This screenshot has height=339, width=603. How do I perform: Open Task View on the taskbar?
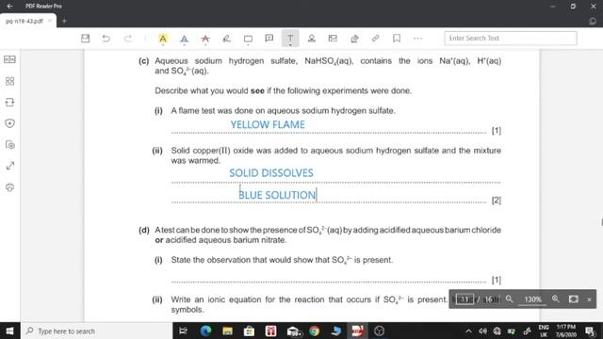point(184,331)
